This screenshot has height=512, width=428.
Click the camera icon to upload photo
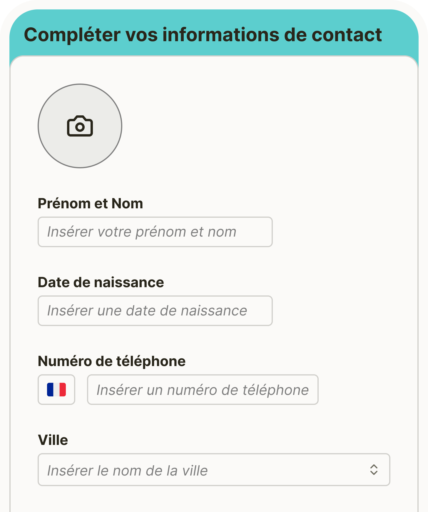pyautogui.click(x=80, y=126)
